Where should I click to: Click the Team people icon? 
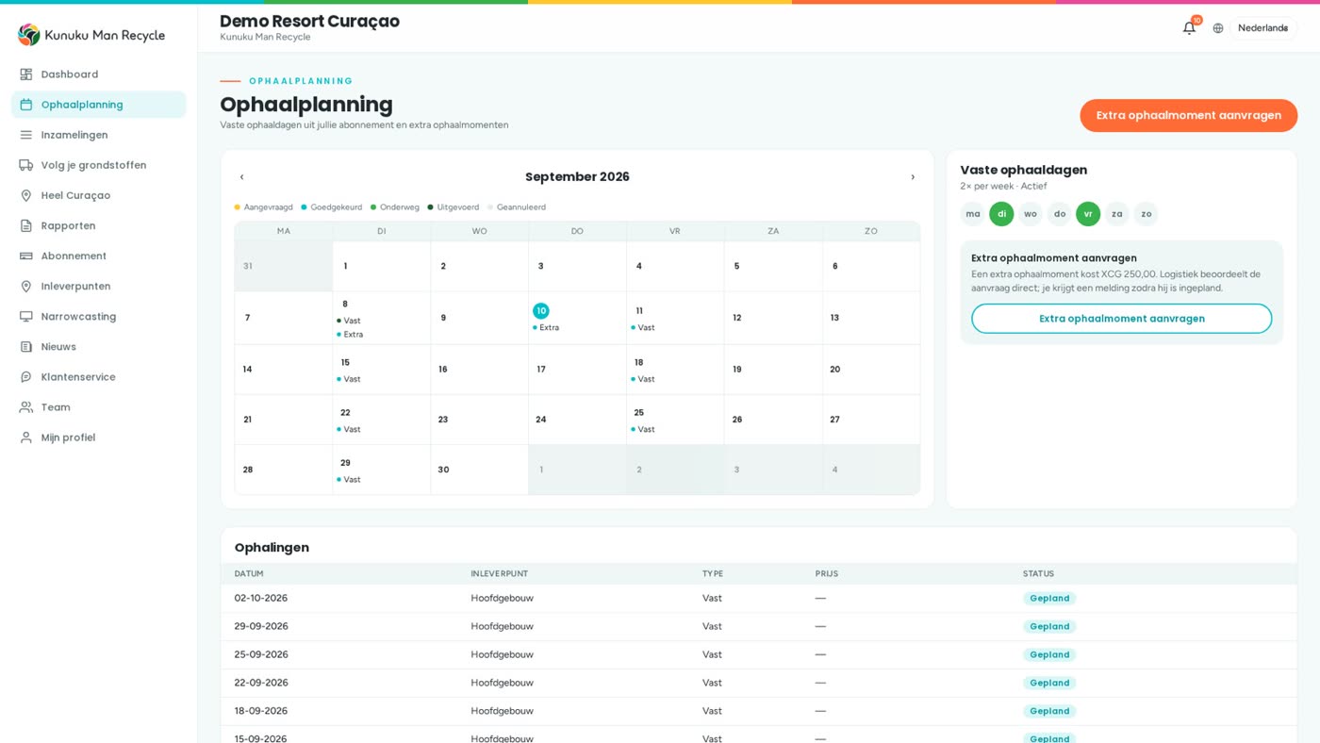click(x=26, y=406)
